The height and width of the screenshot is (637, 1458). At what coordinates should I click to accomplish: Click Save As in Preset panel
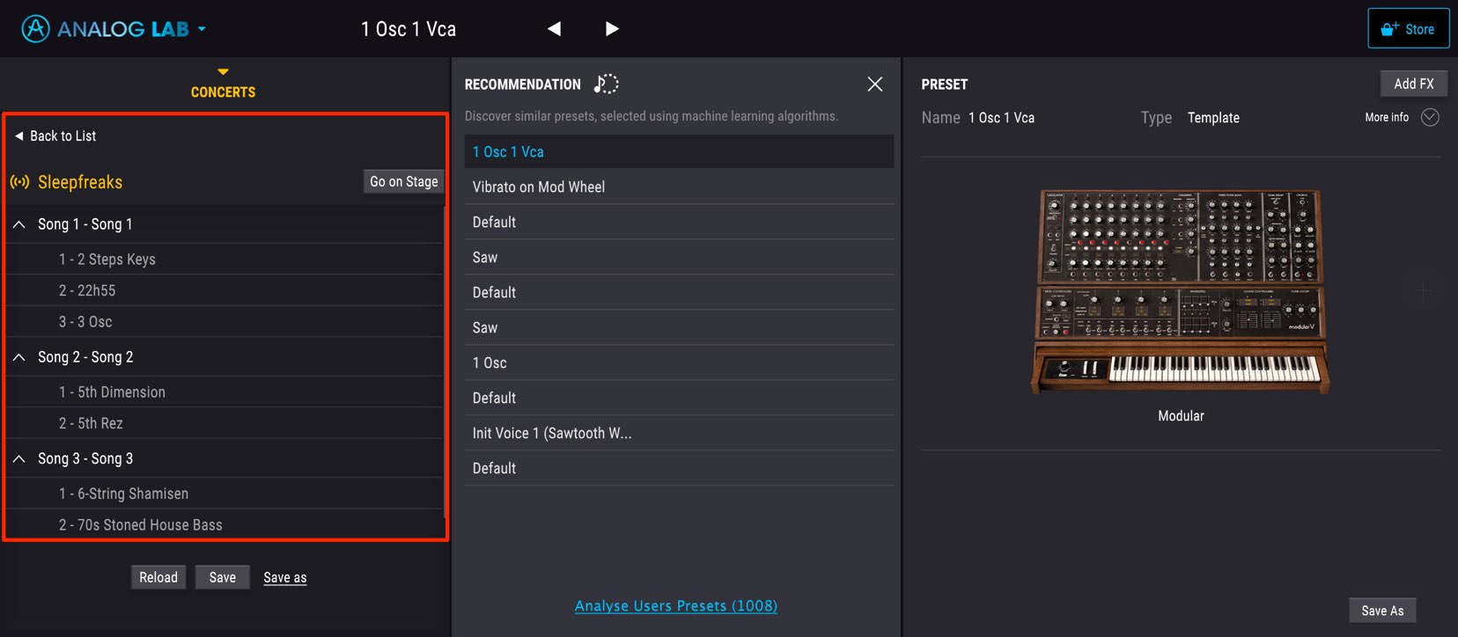coord(1382,611)
